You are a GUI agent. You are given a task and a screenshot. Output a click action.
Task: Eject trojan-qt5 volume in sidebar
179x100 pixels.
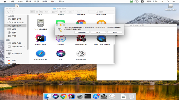tap(25, 47)
